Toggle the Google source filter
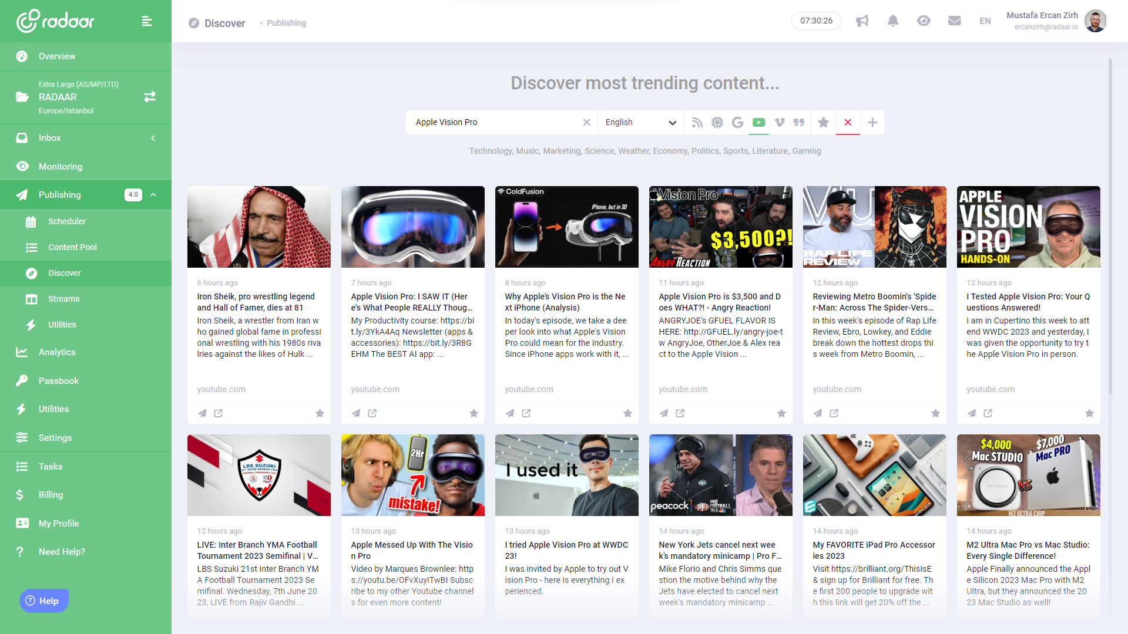Screen dimensions: 1128x634 tap(738, 122)
